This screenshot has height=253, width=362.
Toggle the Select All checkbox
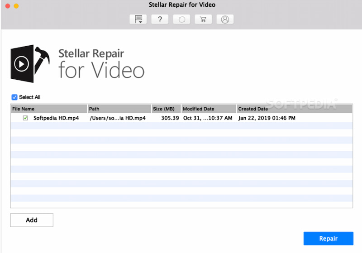coord(14,97)
